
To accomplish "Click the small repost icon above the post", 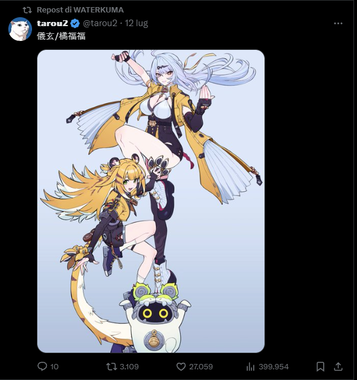I will coord(27,10).
